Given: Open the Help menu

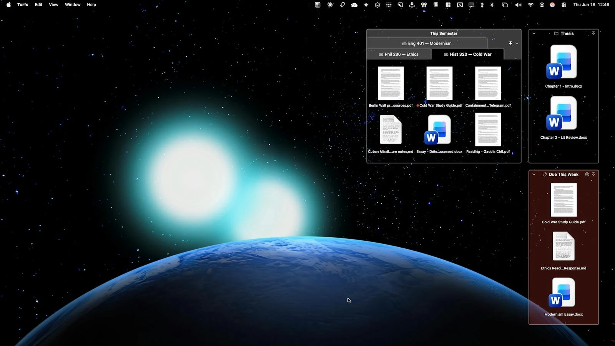Looking at the screenshot, I should (x=91, y=5).
